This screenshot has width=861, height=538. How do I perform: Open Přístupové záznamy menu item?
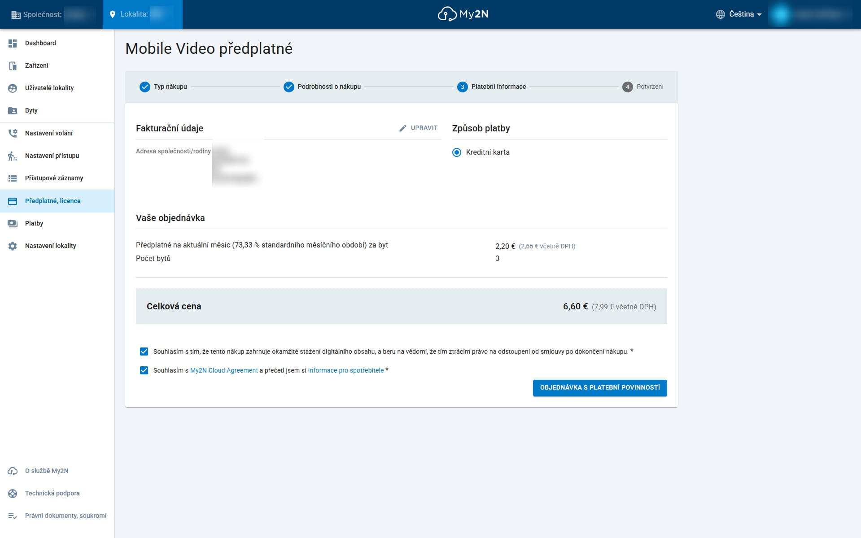(57, 178)
